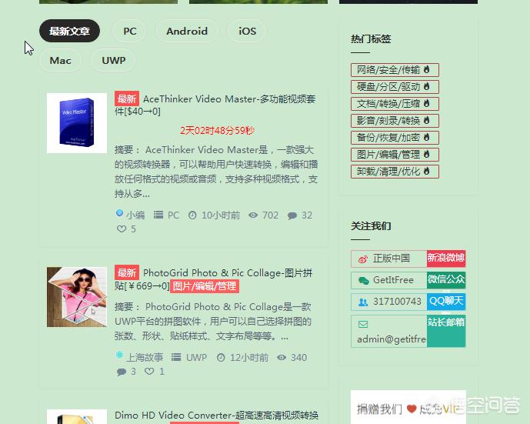Open author 上海故事 profile link
Screen dimensions: 530x424
145,357
